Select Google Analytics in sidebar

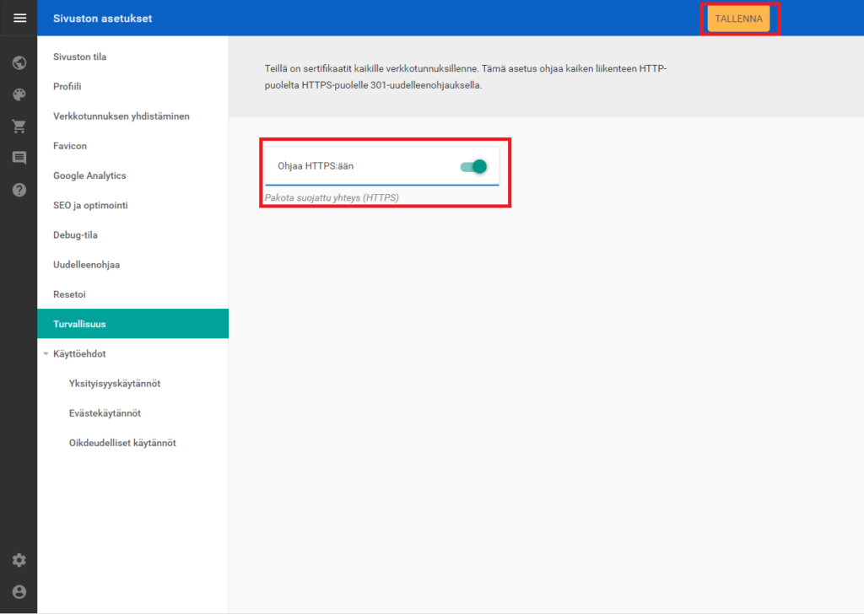pos(89,175)
